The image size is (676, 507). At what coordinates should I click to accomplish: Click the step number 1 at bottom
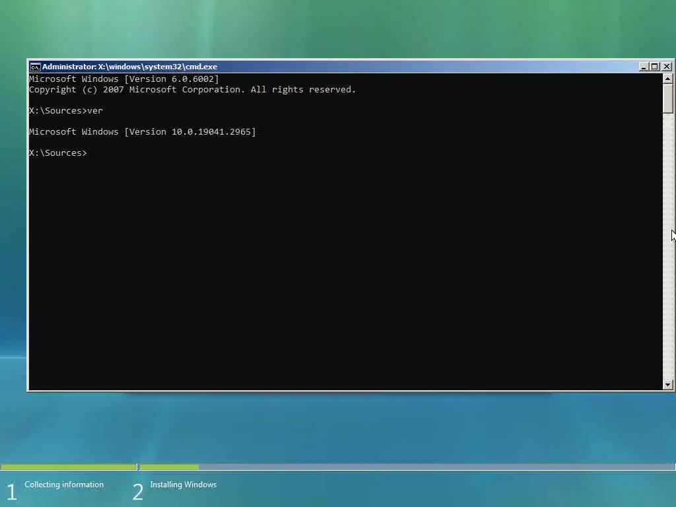(x=12, y=492)
